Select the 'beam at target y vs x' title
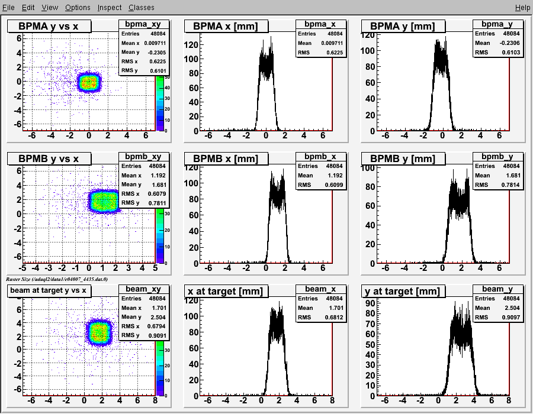This screenshot has width=533, height=414. coord(49,291)
